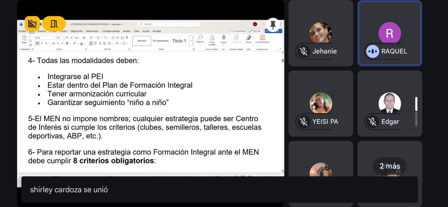Toggle the paragraph marks pilcrow icon
The height and width of the screenshot is (207, 448).
127,38
